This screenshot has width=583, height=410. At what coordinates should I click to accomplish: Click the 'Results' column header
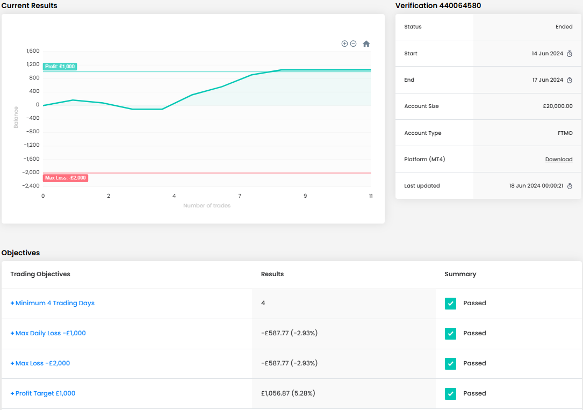coord(272,274)
